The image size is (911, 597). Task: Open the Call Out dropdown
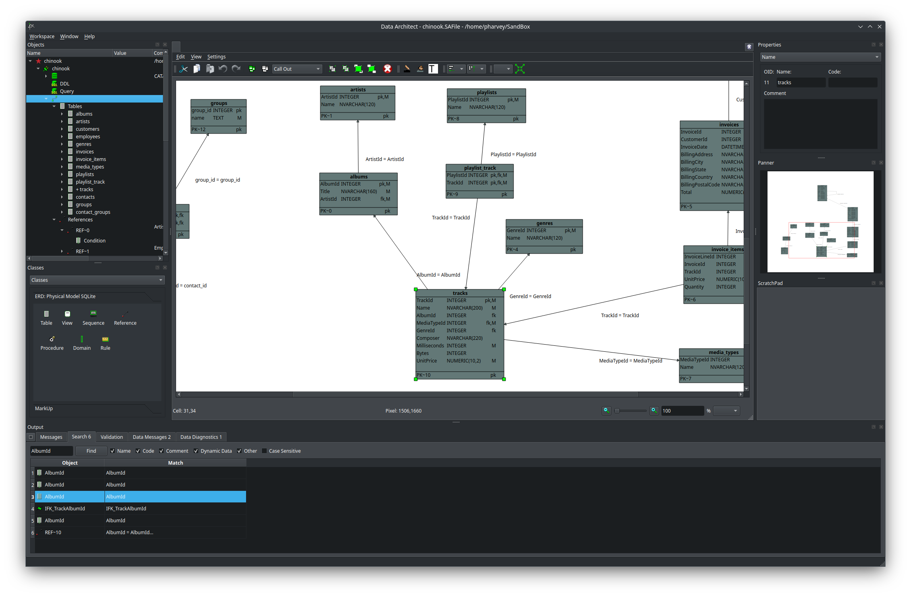[x=297, y=69]
